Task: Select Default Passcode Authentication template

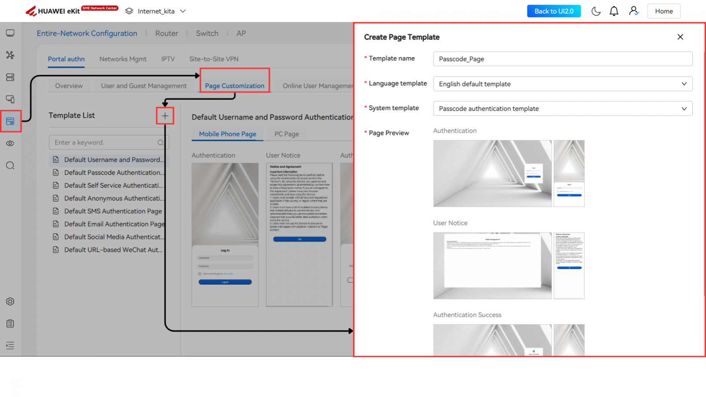Action: pos(114,172)
